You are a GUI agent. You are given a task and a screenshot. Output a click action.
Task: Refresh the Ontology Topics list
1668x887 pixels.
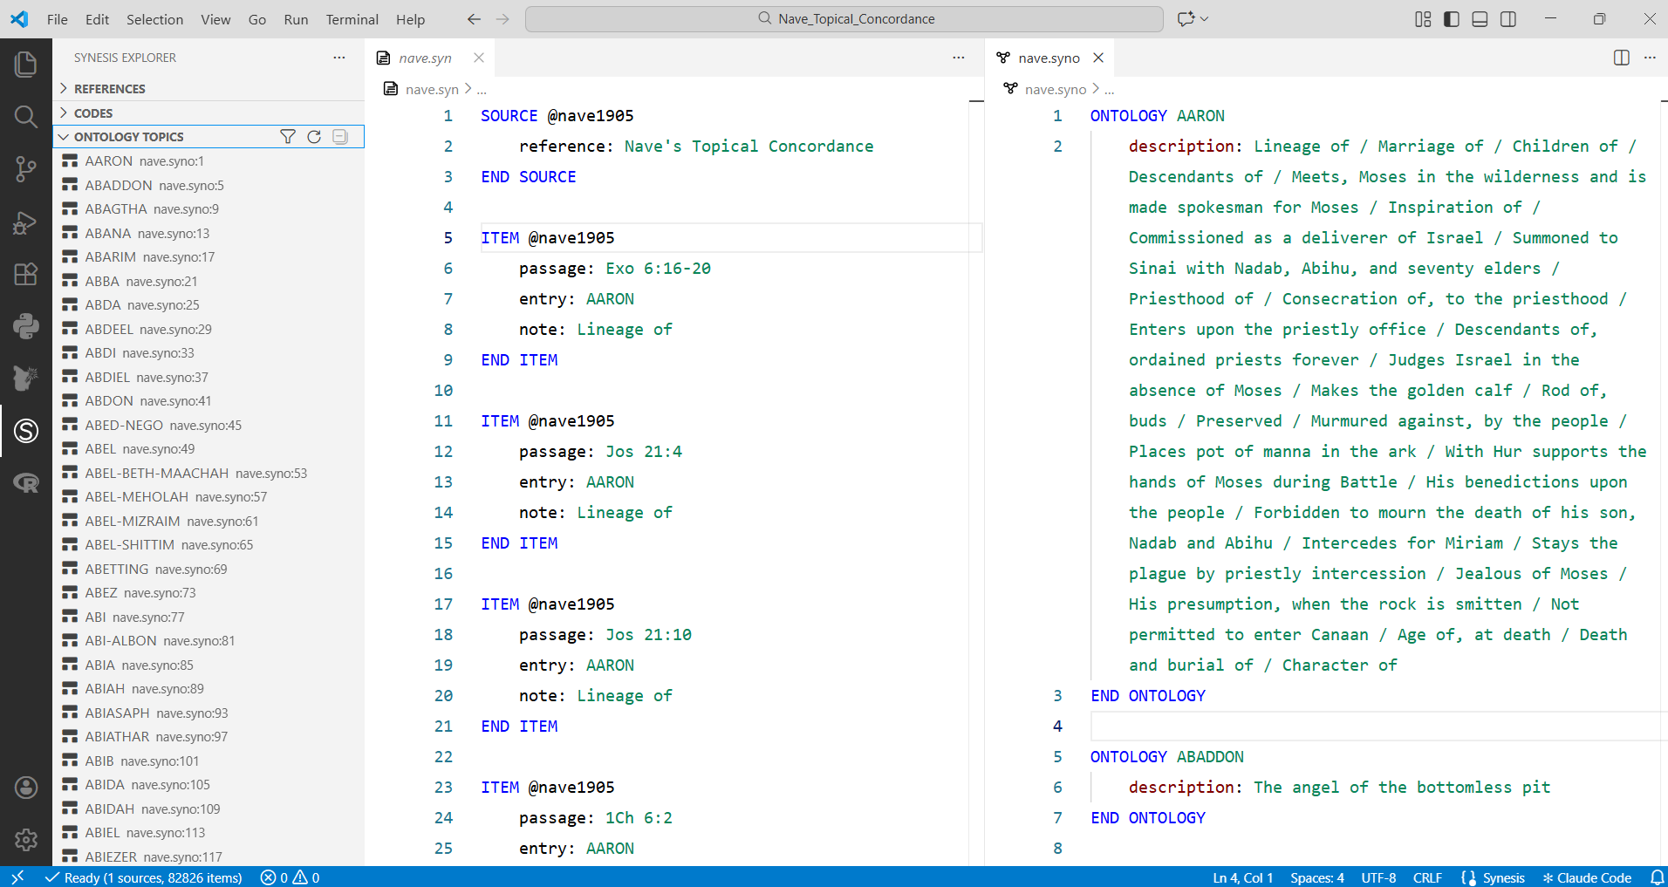point(314,137)
